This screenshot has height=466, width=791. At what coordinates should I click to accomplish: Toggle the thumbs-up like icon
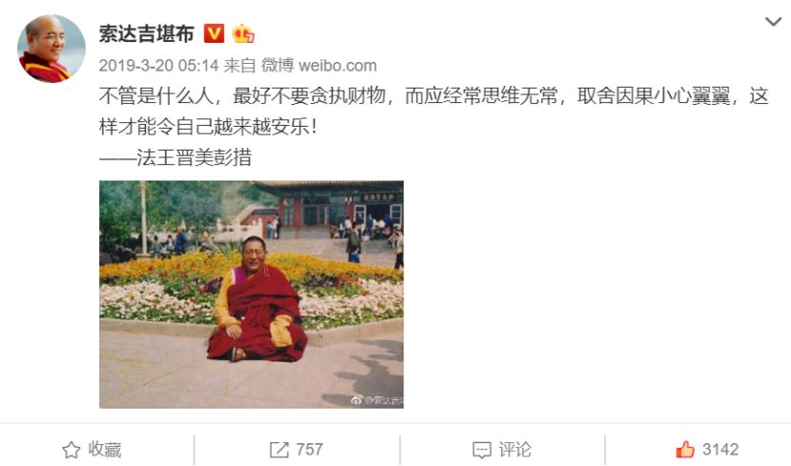pos(685,449)
